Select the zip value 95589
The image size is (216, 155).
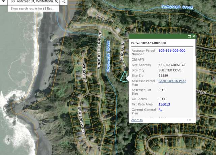tap(163, 75)
